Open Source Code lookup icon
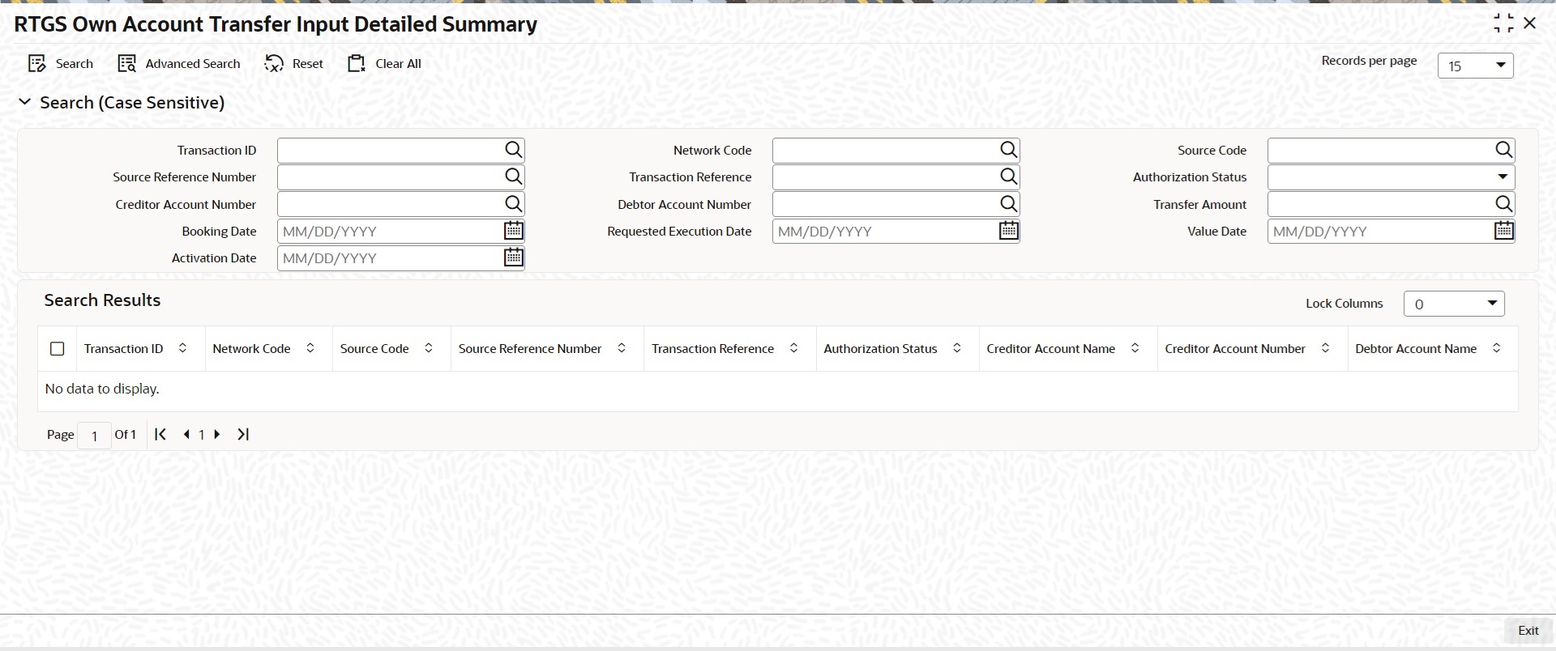Screen dimensions: 1556x651 (x=1504, y=150)
